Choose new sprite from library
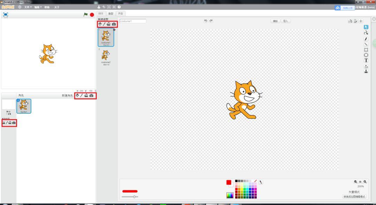 coord(77,96)
